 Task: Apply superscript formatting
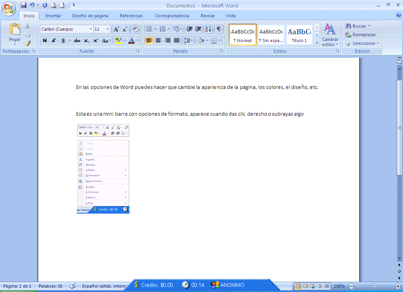click(96, 41)
